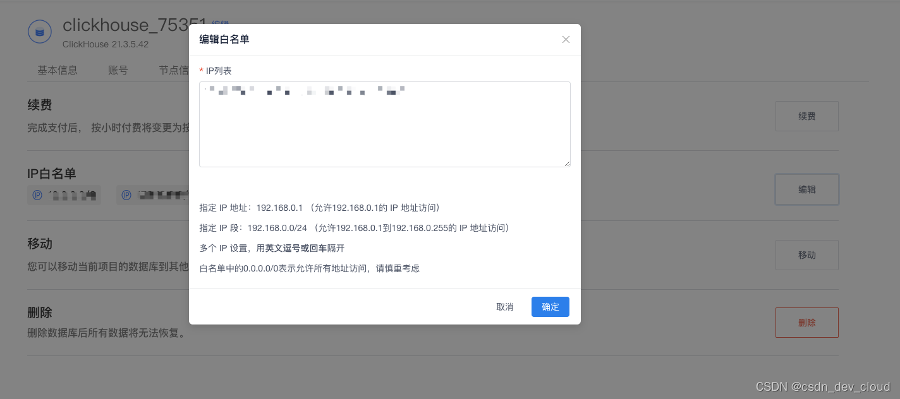Click the 移动 move button
The image size is (900, 399).
[x=807, y=255]
